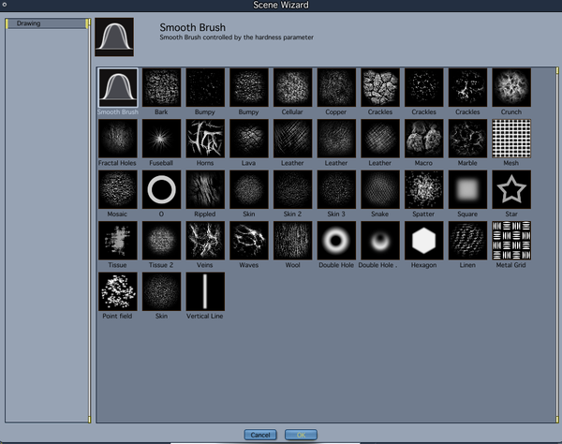Select the Crunch brush

511,88
